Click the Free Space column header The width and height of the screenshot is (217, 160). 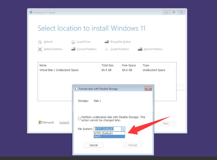(x=131, y=65)
